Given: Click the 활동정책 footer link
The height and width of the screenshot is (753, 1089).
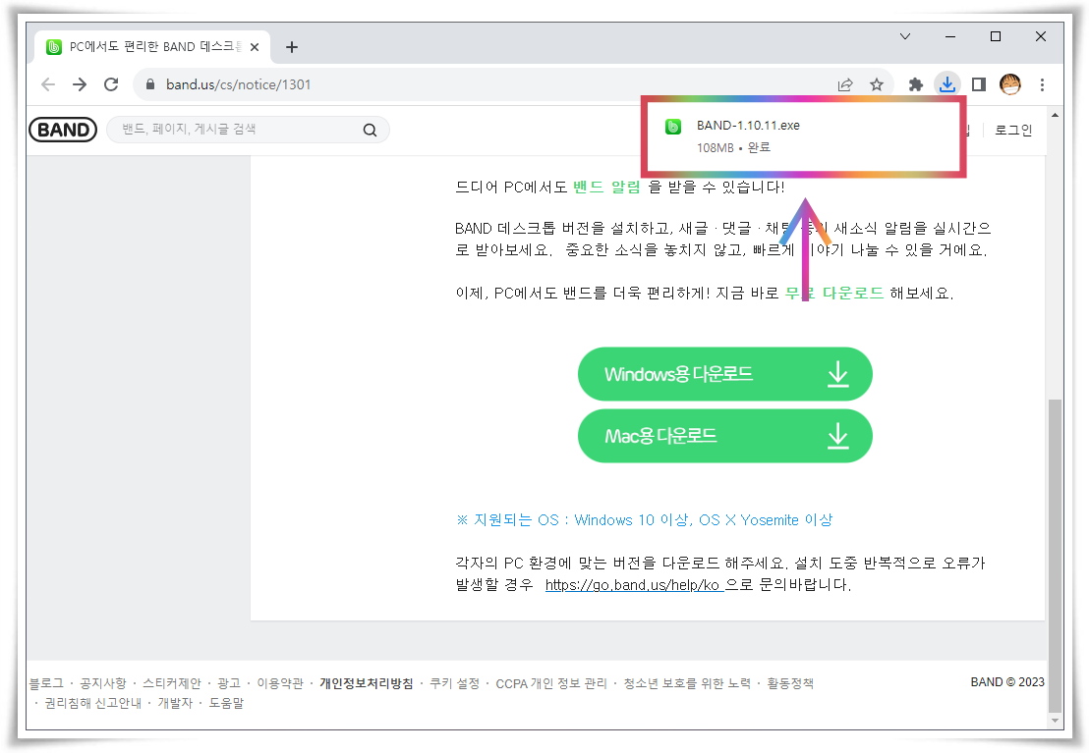Looking at the screenshot, I should click(x=789, y=683).
